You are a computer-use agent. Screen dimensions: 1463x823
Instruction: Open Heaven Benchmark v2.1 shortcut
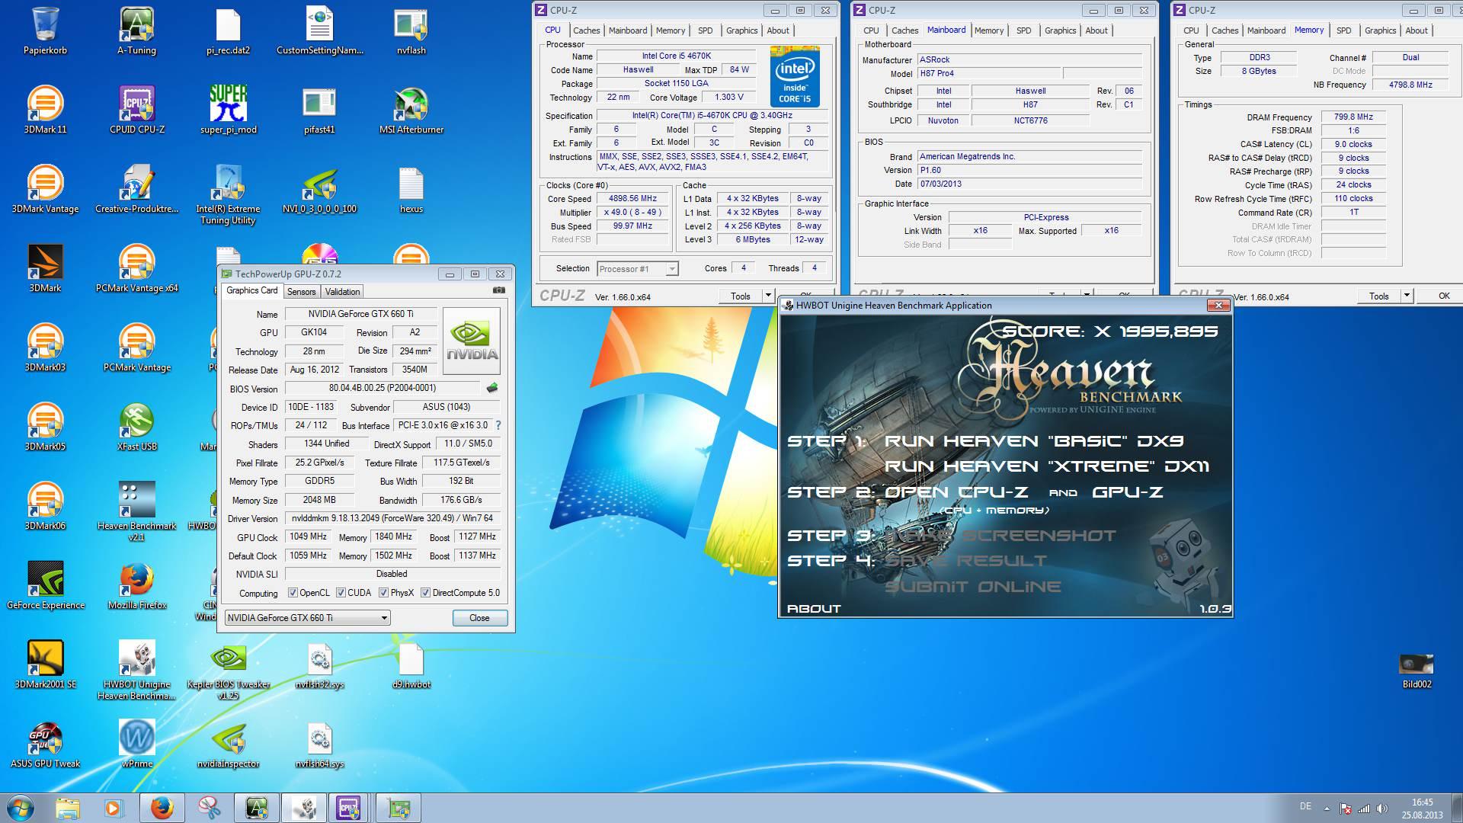click(137, 511)
